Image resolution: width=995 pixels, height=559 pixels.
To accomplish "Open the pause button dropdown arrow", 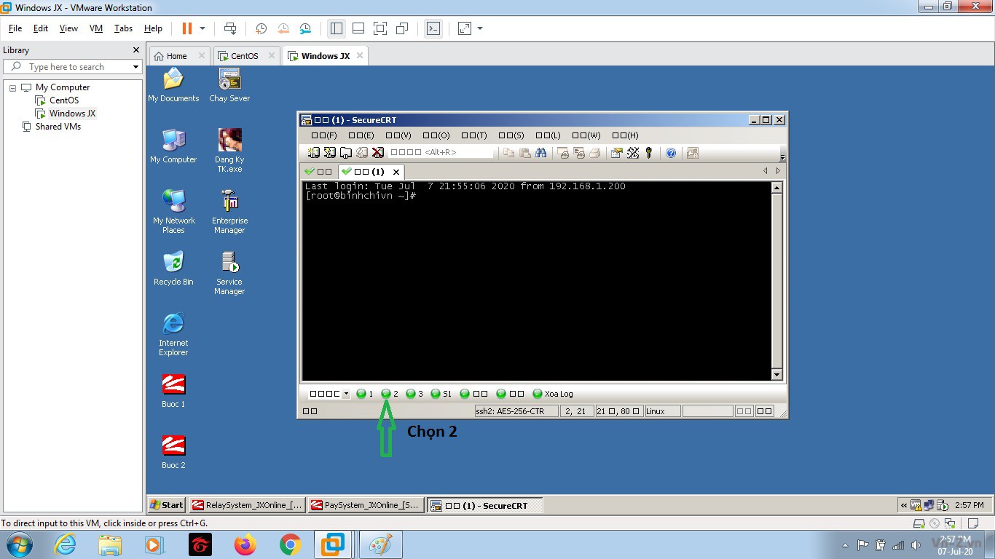I will pyautogui.click(x=202, y=28).
